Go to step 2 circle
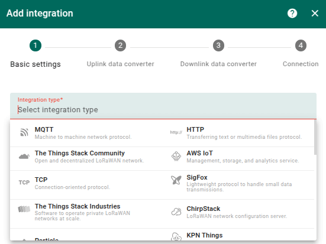Viewport: 326px width, 244px height. pos(120,45)
